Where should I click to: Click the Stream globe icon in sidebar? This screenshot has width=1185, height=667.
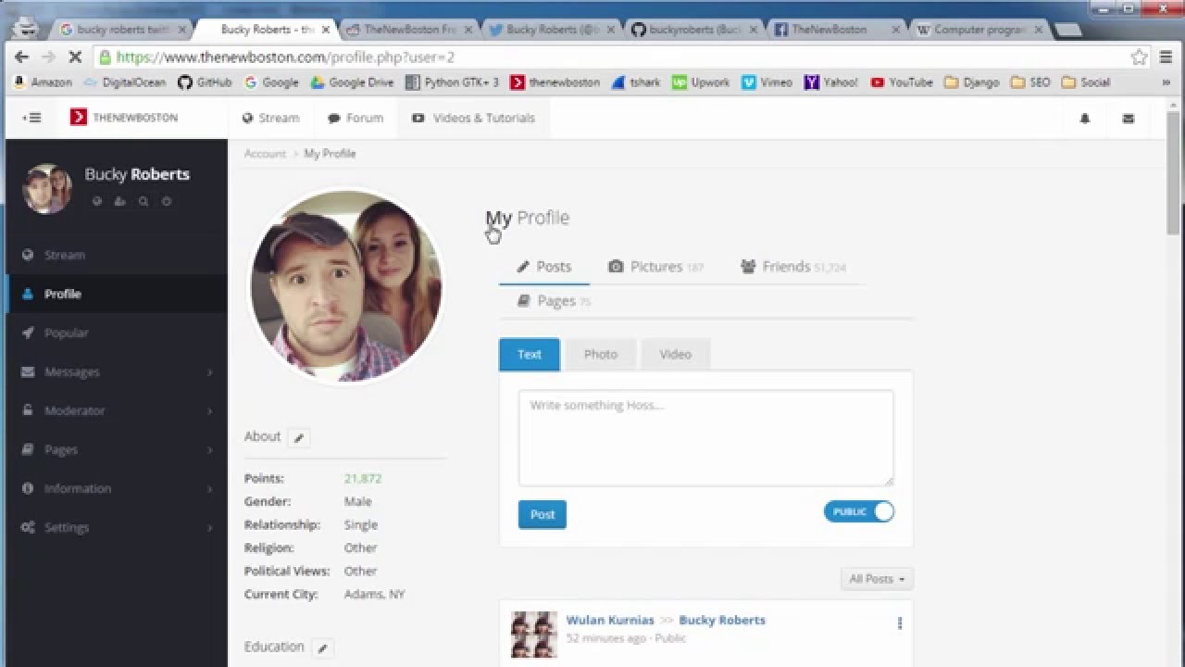point(28,255)
